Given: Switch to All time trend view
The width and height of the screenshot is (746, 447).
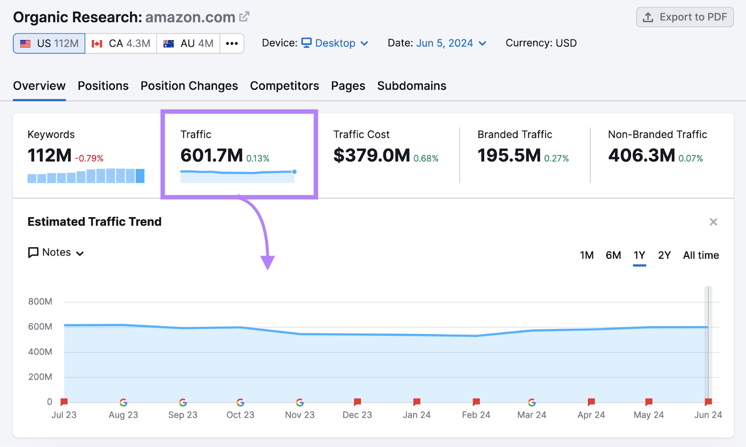Looking at the screenshot, I should coord(700,255).
